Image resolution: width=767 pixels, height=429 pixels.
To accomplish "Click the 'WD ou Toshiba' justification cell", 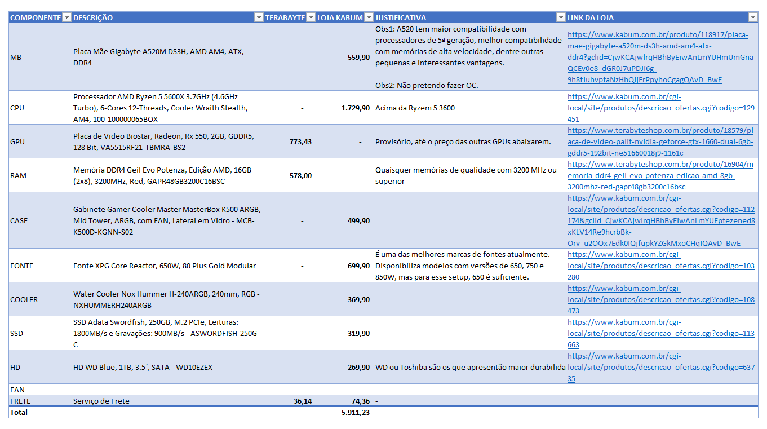I will (x=470, y=367).
